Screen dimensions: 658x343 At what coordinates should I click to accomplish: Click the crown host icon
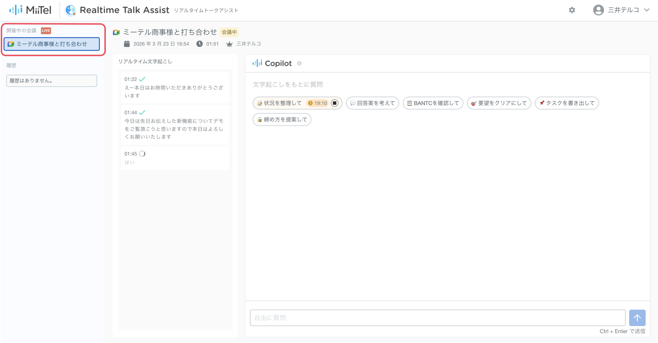click(229, 44)
